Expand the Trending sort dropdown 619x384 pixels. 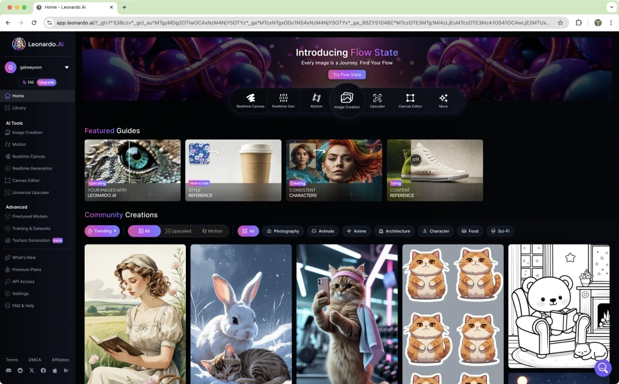[103, 231]
